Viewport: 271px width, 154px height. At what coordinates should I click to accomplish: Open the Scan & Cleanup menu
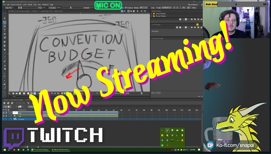pyautogui.click(x=16, y=5)
